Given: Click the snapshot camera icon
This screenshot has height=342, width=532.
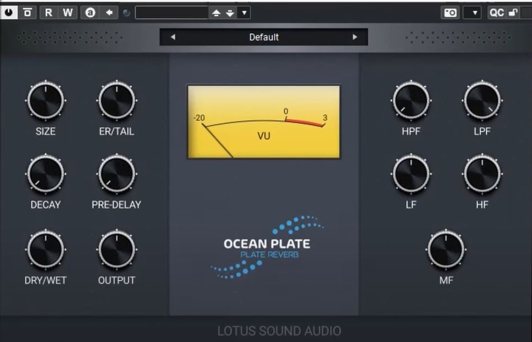Looking at the screenshot, I should [x=450, y=13].
